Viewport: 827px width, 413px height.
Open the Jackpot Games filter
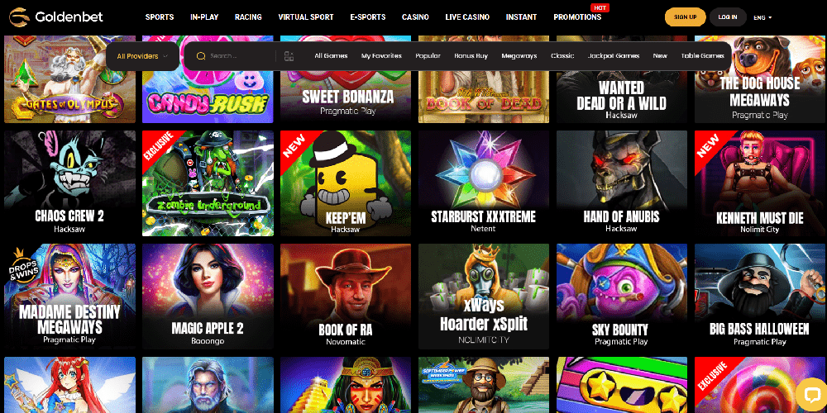(614, 56)
